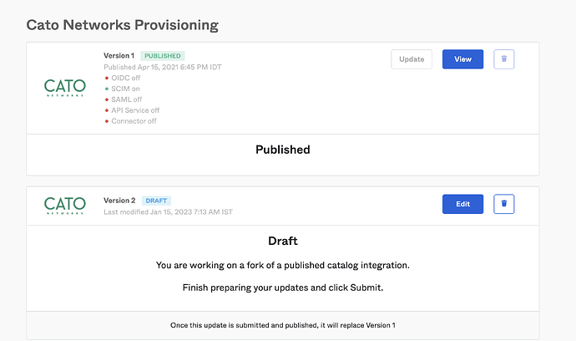Image resolution: width=576 pixels, height=341 pixels.
Task: Click the Cato logo in Version 1 card
Action: point(64,88)
